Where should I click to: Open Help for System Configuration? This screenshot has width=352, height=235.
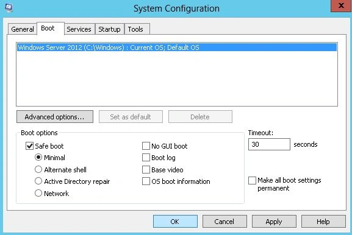click(x=323, y=222)
